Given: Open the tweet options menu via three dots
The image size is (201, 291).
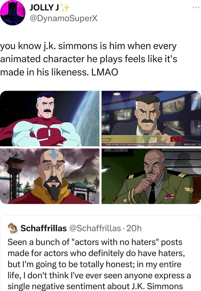Looking at the screenshot, I should coord(197,8).
